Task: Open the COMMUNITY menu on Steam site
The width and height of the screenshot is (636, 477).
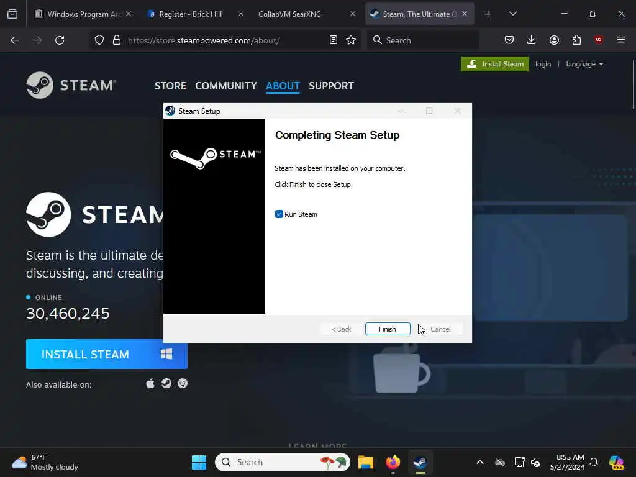Action: (226, 86)
